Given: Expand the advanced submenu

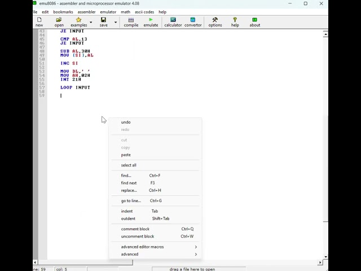Looking at the screenshot, I should pos(155,254).
